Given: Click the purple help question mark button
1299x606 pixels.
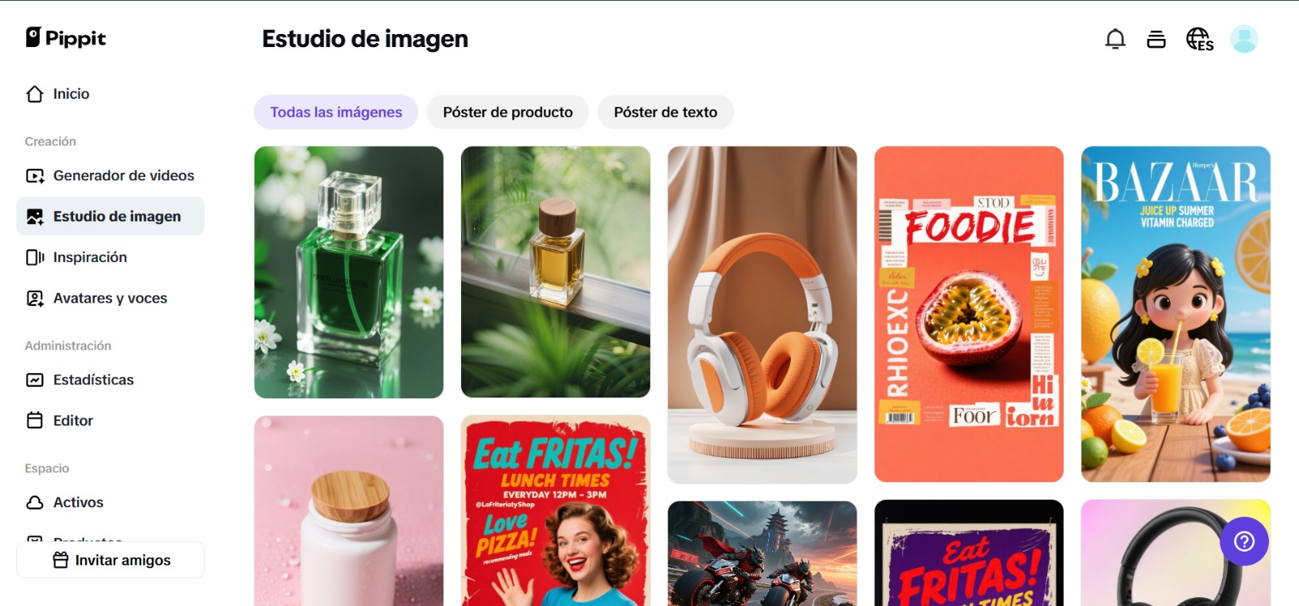Looking at the screenshot, I should tap(1244, 541).
